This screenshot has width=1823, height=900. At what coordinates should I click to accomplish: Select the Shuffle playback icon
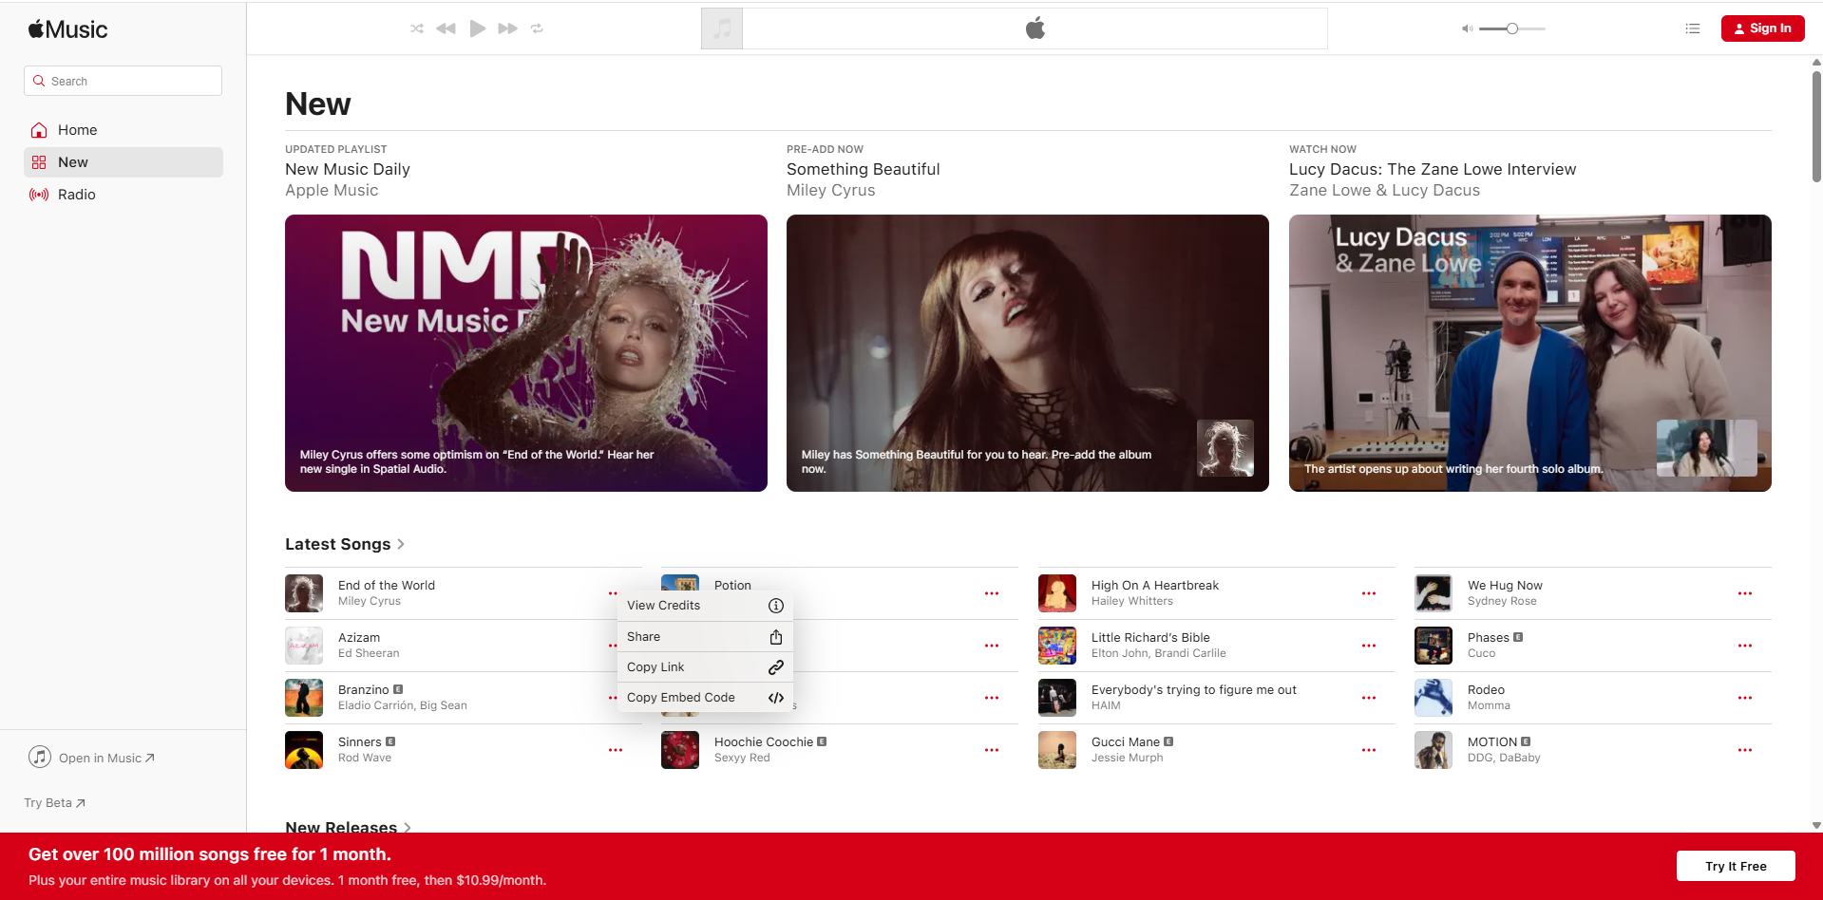tap(416, 28)
